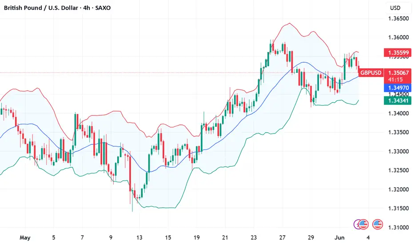This screenshot has width=414, height=244.
Task: Click the 1.35067 current price label
Action: (x=398, y=73)
